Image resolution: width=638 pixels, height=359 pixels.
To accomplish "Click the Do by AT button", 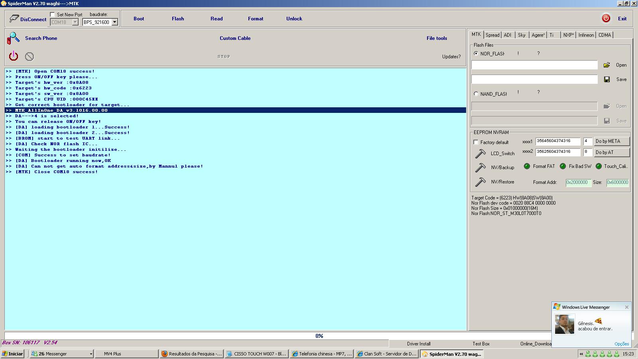I will tap(612, 152).
